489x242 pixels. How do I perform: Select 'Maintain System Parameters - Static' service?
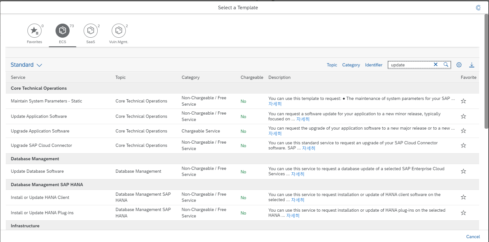click(46, 101)
